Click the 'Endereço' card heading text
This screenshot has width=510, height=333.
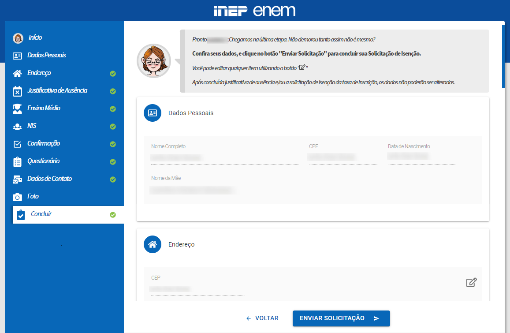[182, 244]
